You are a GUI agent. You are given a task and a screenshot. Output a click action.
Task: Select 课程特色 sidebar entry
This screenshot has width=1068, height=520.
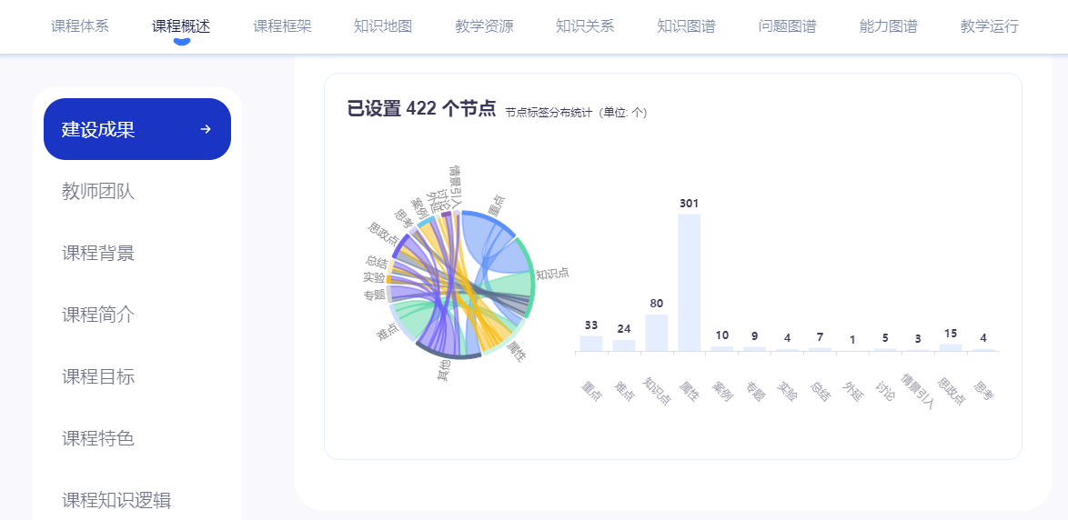pos(98,438)
